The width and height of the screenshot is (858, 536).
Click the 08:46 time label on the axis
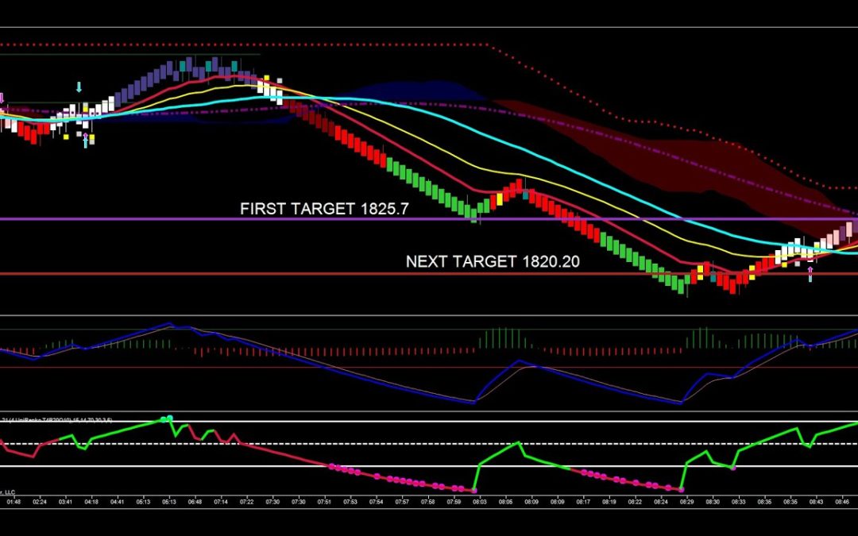pyautogui.click(x=842, y=502)
